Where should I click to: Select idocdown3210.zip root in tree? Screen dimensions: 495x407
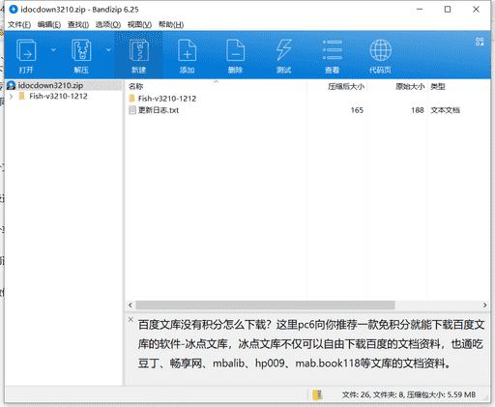click(50, 85)
